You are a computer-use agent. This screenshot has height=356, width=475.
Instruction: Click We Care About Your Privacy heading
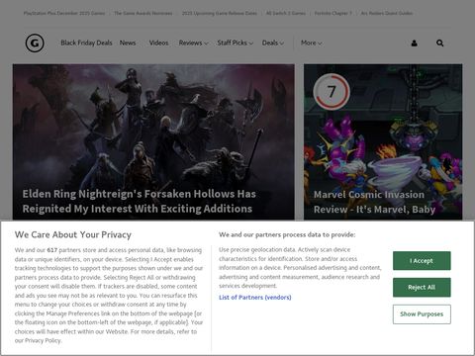click(73, 234)
